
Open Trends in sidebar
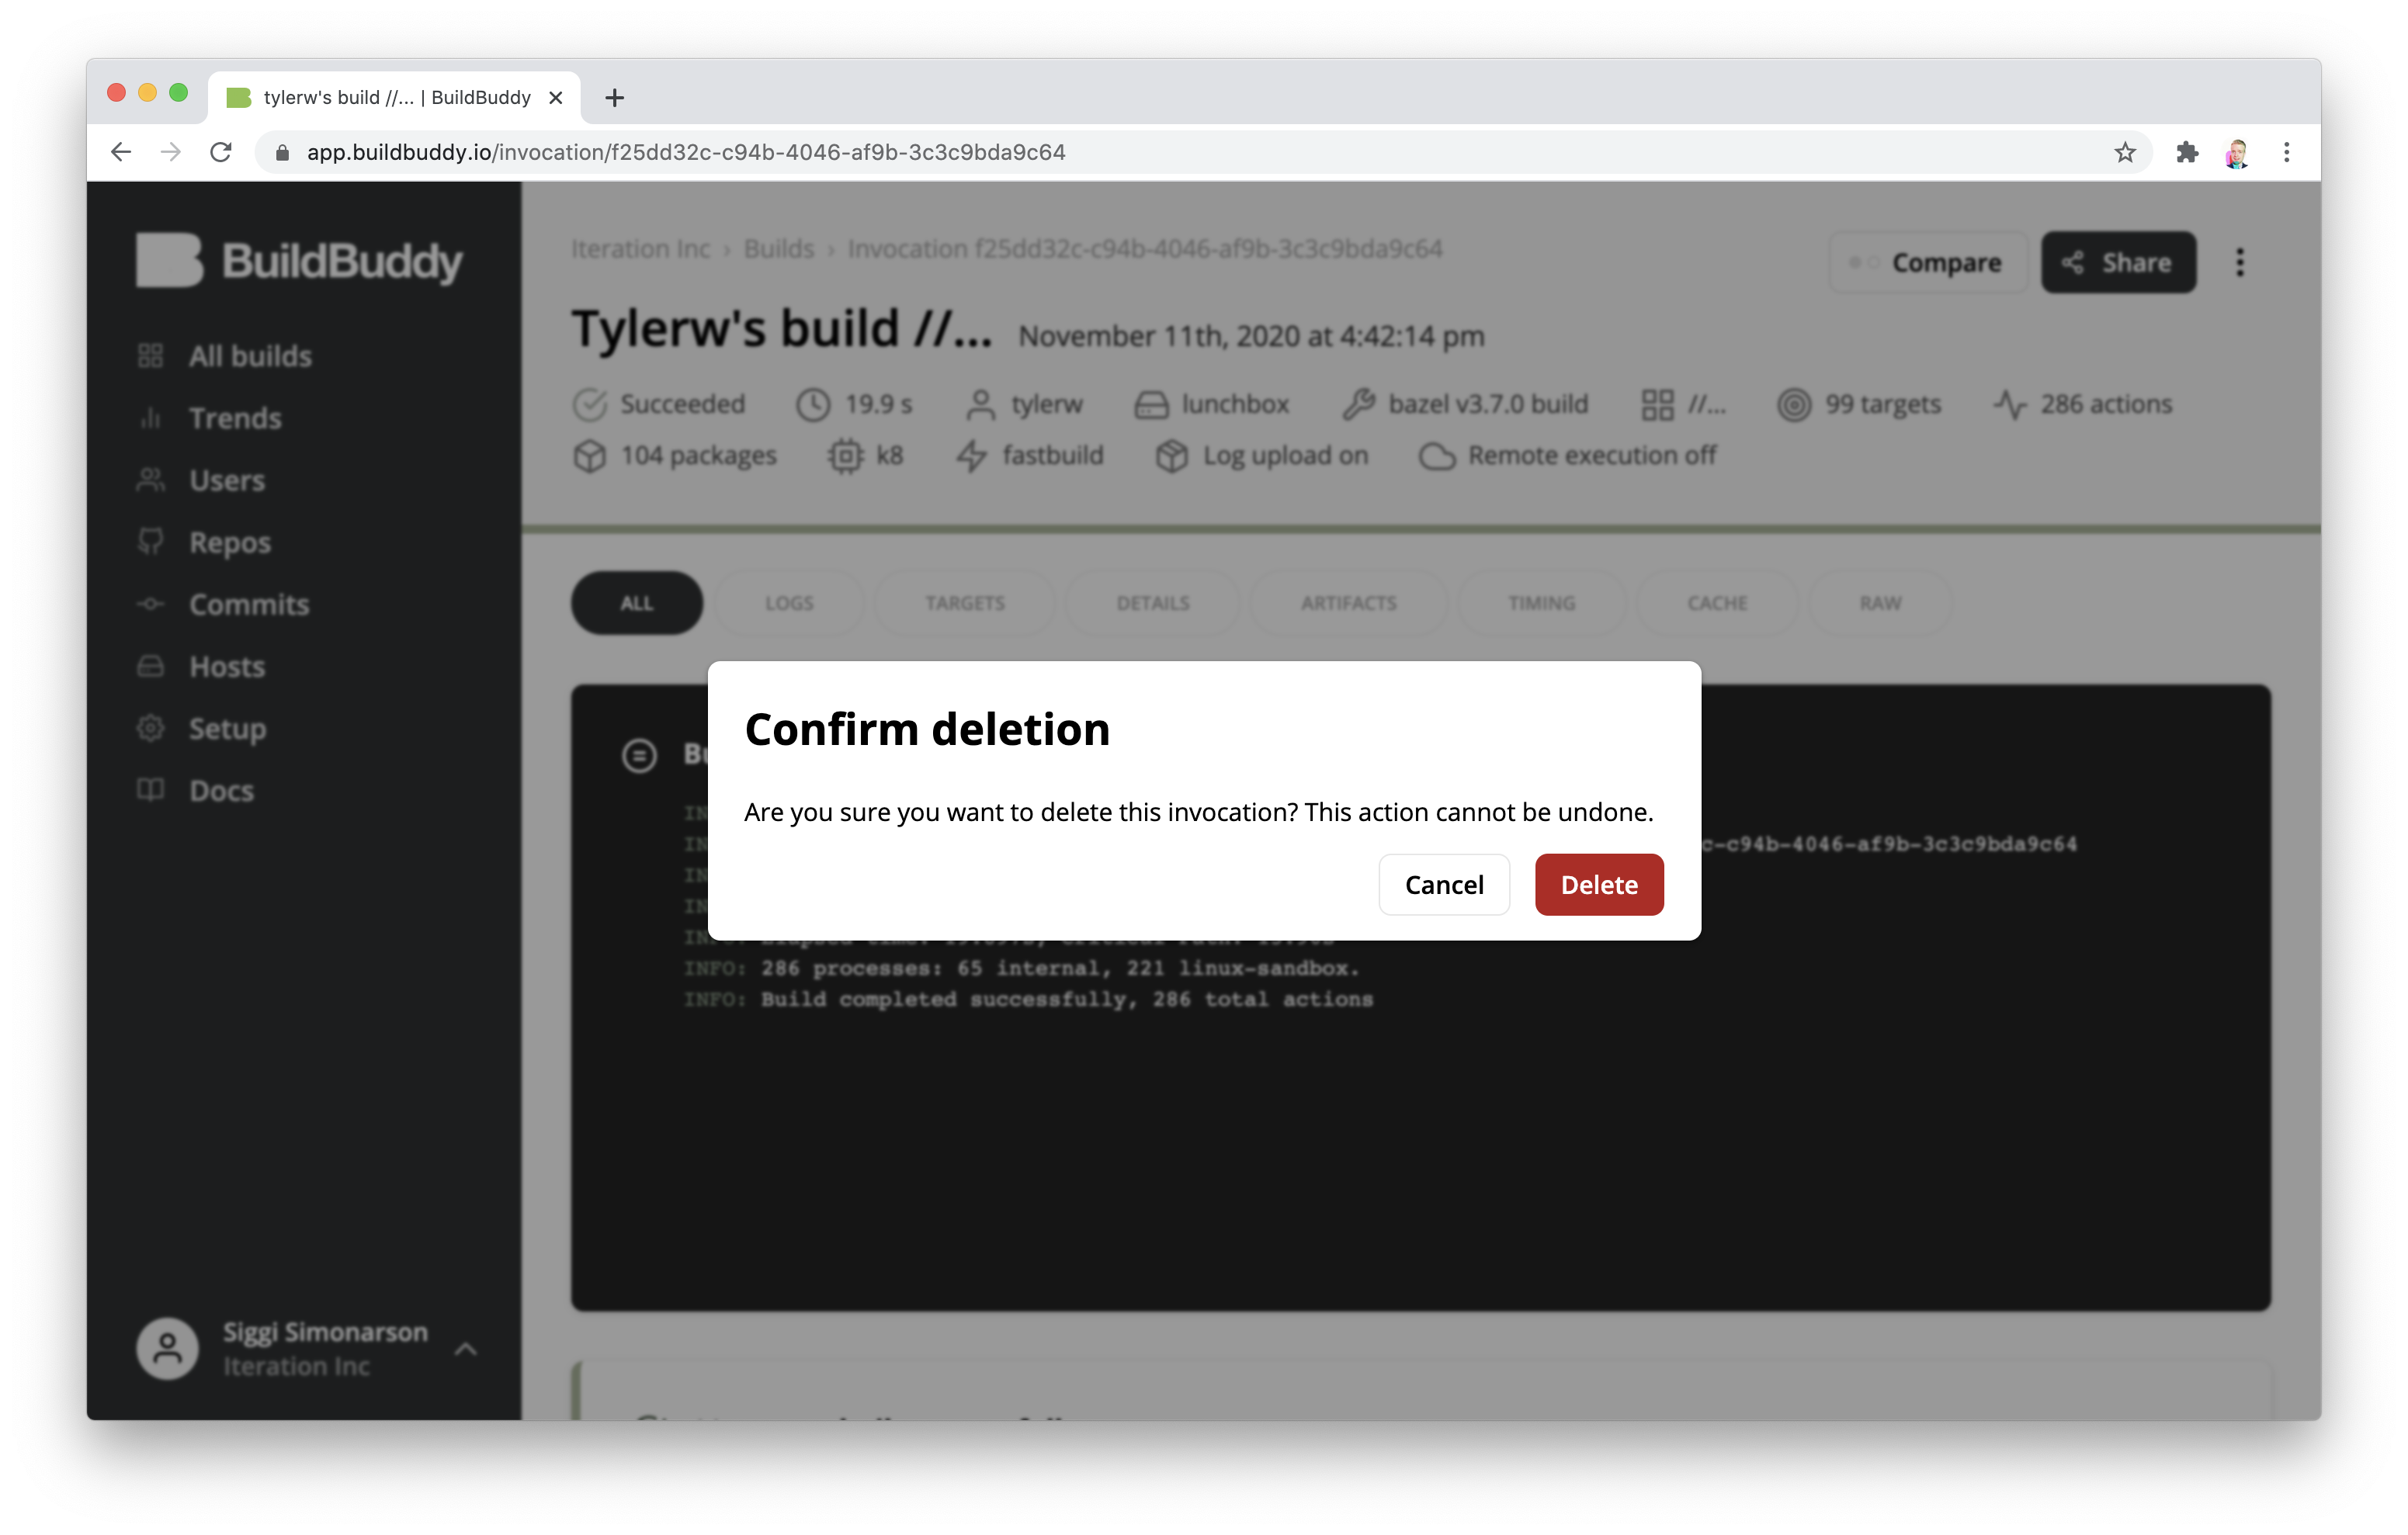click(x=235, y=418)
